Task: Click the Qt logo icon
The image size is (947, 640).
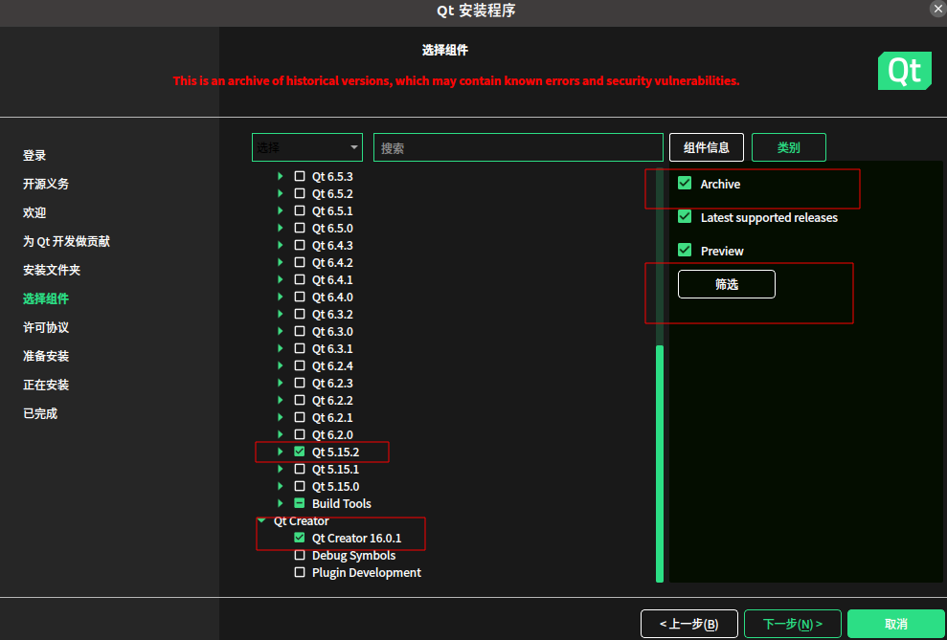Action: pos(904,71)
